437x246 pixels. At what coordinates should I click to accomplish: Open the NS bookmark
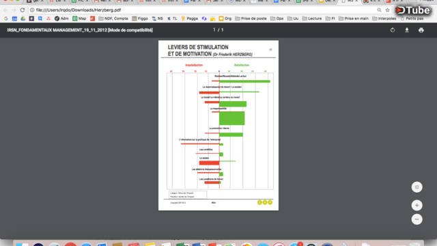pos(158,18)
